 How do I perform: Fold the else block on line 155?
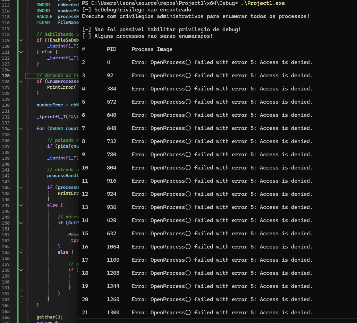[21, 252]
